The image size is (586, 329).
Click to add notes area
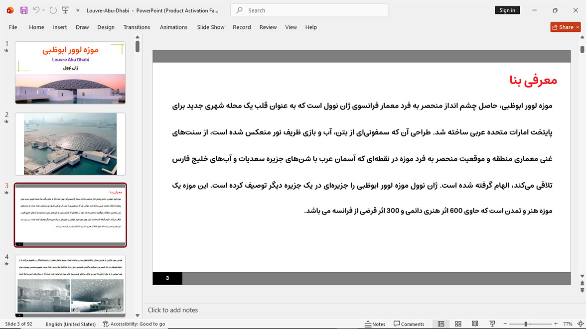pyautogui.click(x=172, y=310)
